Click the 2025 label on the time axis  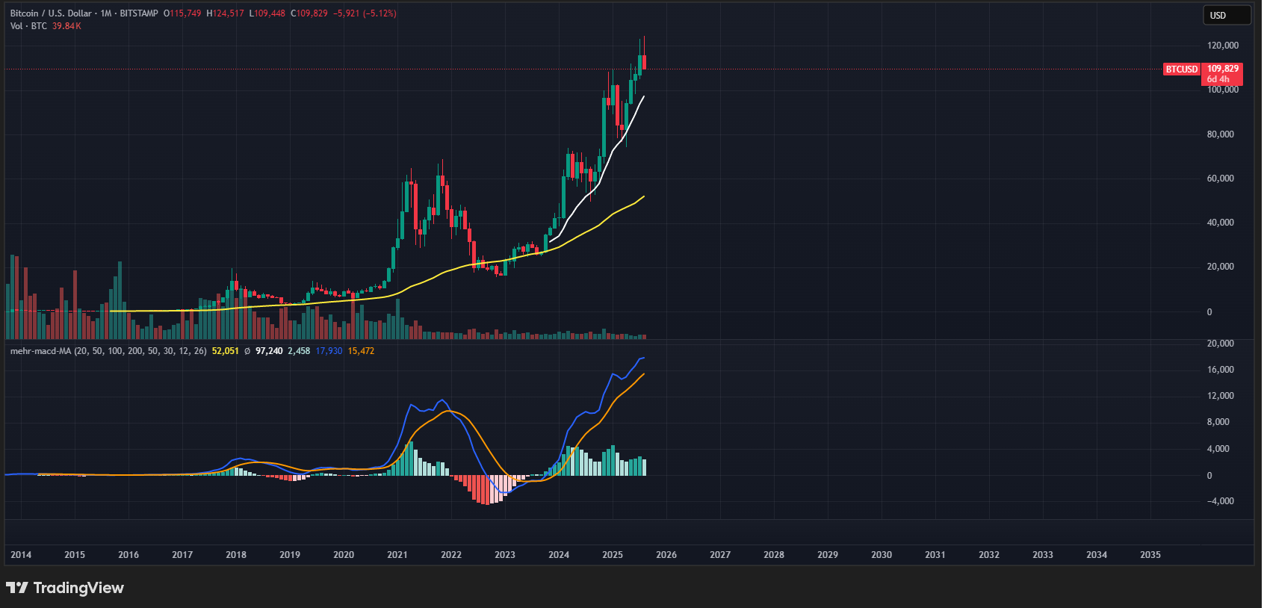pos(613,555)
